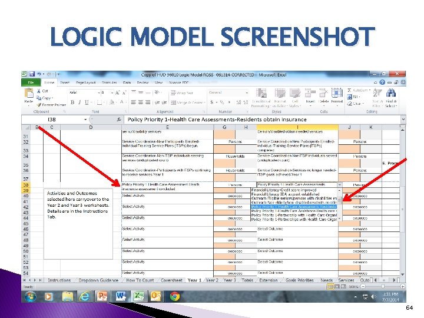Click the Name Box showing I38

coord(52,119)
